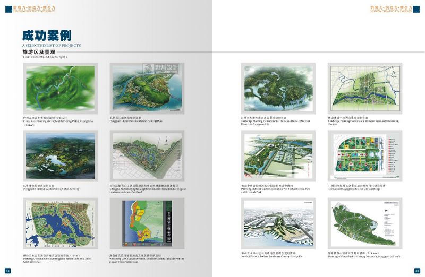Click the left page number box

click(8, 270)
